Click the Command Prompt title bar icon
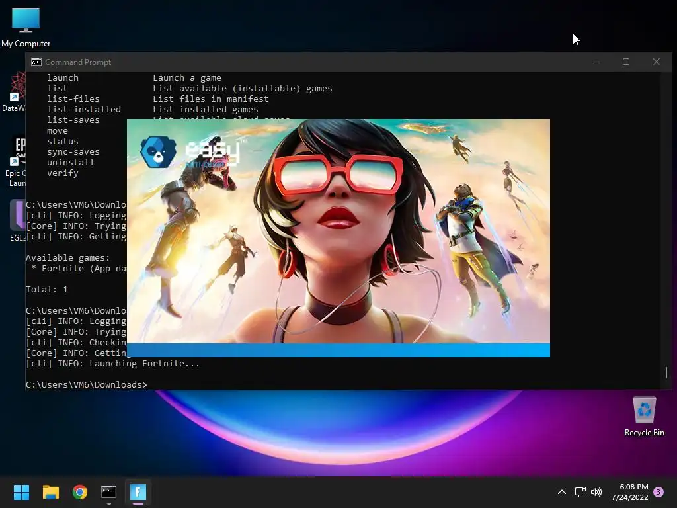The width and height of the screenshot is (677, 508). 36,62
